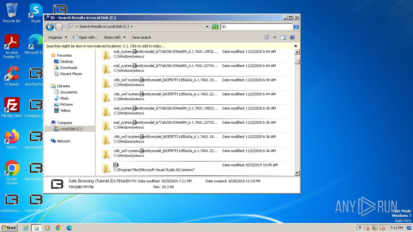Open Internet Explorer from taskbar
The height and width of the screenshot is (232, 413).
[25, 228]
